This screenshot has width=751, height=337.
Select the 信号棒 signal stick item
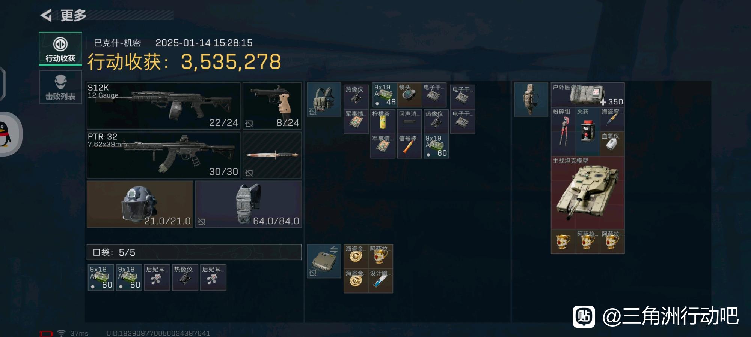(409, 146)
